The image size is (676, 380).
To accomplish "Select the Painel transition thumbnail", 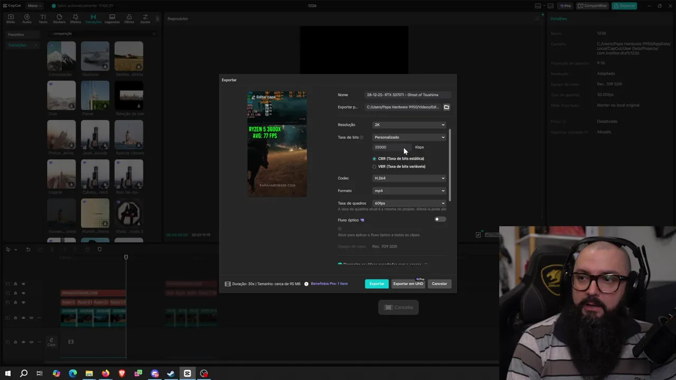I will coord(95,96).
